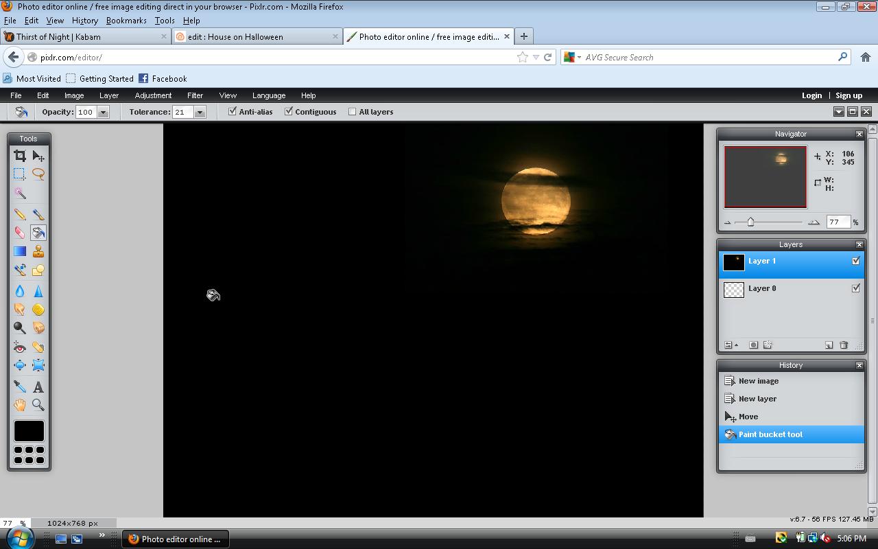Select the Blur water-drop tool
The height and width of the screenshot is (549, 878).
20,291
